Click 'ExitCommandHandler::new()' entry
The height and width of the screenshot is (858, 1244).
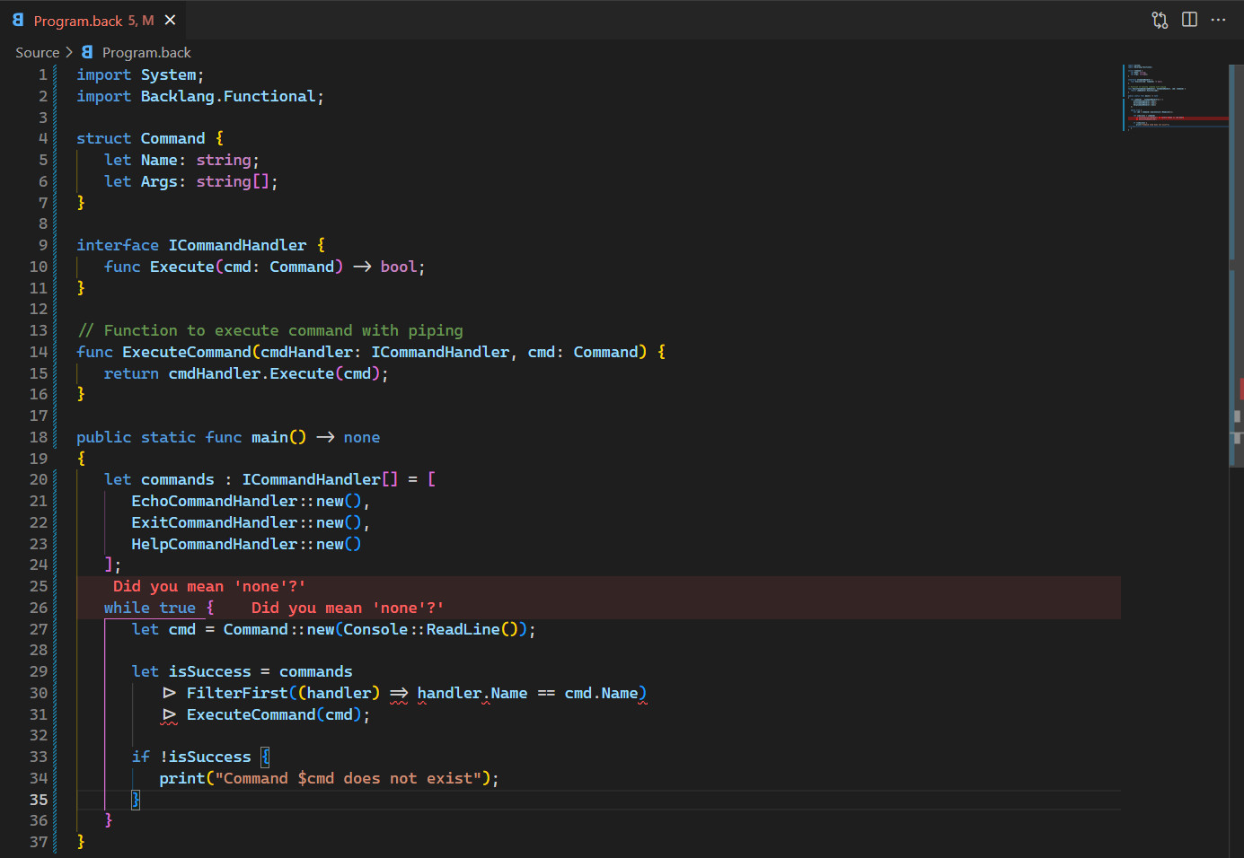coord(246,522)
